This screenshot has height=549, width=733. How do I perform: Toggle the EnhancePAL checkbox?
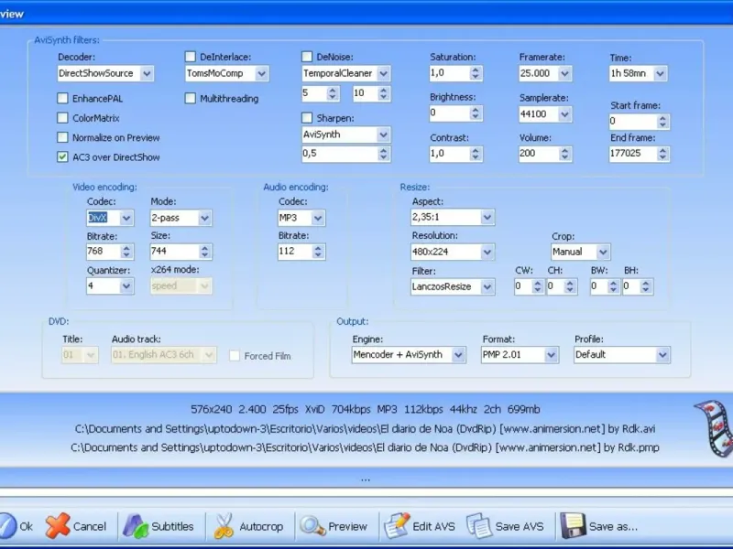point(62,98)
